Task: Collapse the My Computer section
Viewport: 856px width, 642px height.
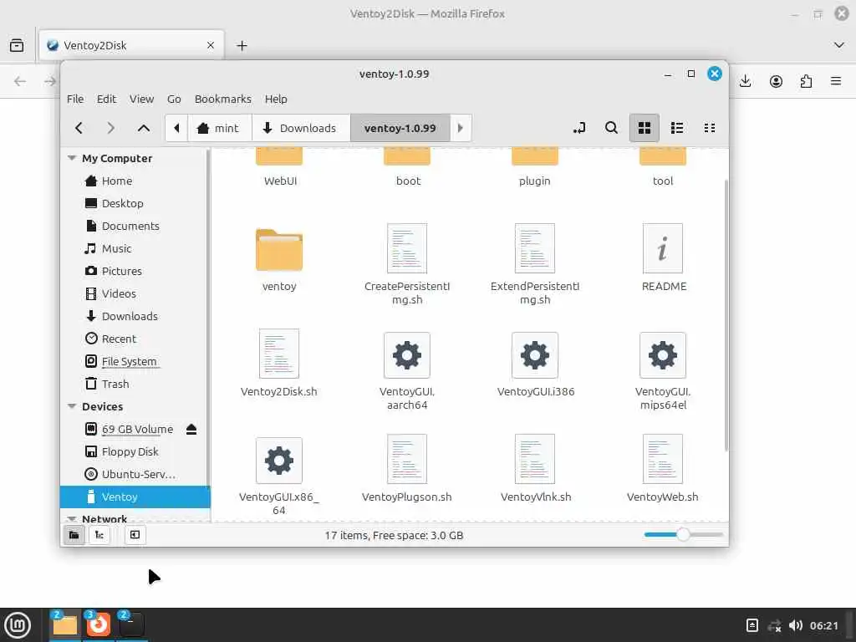Action: [x=72, y=158]
